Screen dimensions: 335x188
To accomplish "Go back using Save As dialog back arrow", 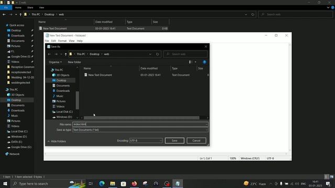I will [49, 54].
